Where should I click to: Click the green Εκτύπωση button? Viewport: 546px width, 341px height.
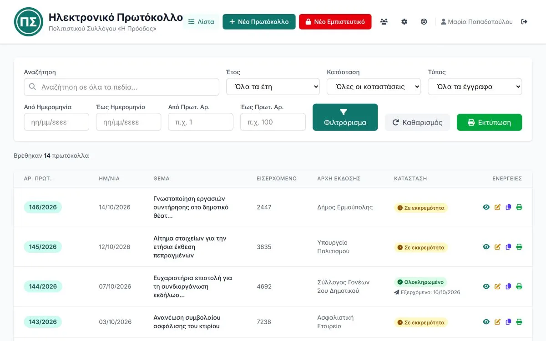pyautogui.click(x=489, y=122)
